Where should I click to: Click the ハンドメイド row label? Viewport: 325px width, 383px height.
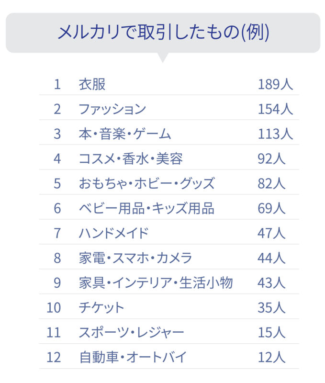click(113, 233)
